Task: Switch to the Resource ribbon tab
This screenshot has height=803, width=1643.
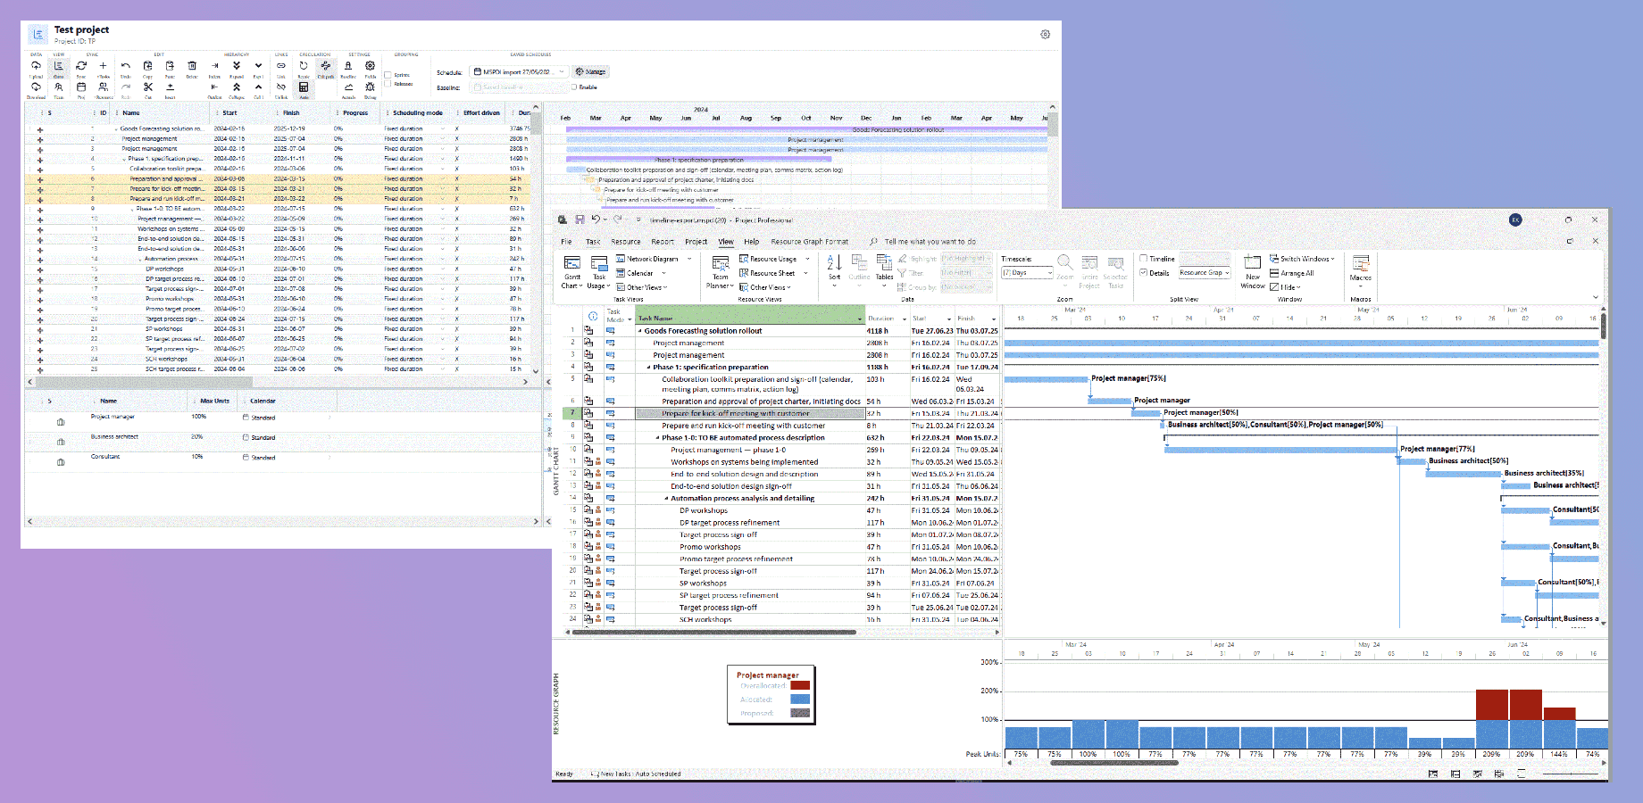Action: (x=626, y=242)
